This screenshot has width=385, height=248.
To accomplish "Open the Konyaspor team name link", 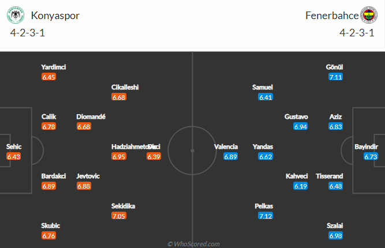I will 55,16.
